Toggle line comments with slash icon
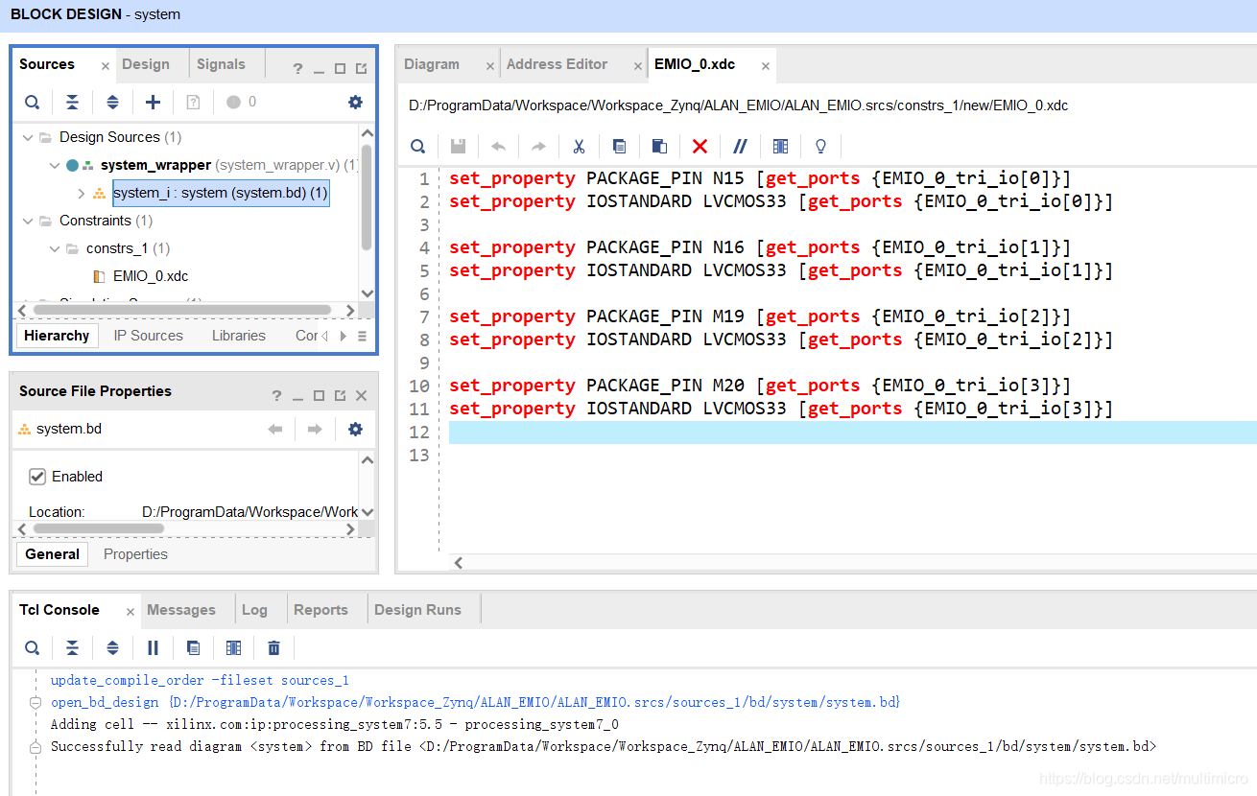The image size is (1257, 796). tap(740, 147)
